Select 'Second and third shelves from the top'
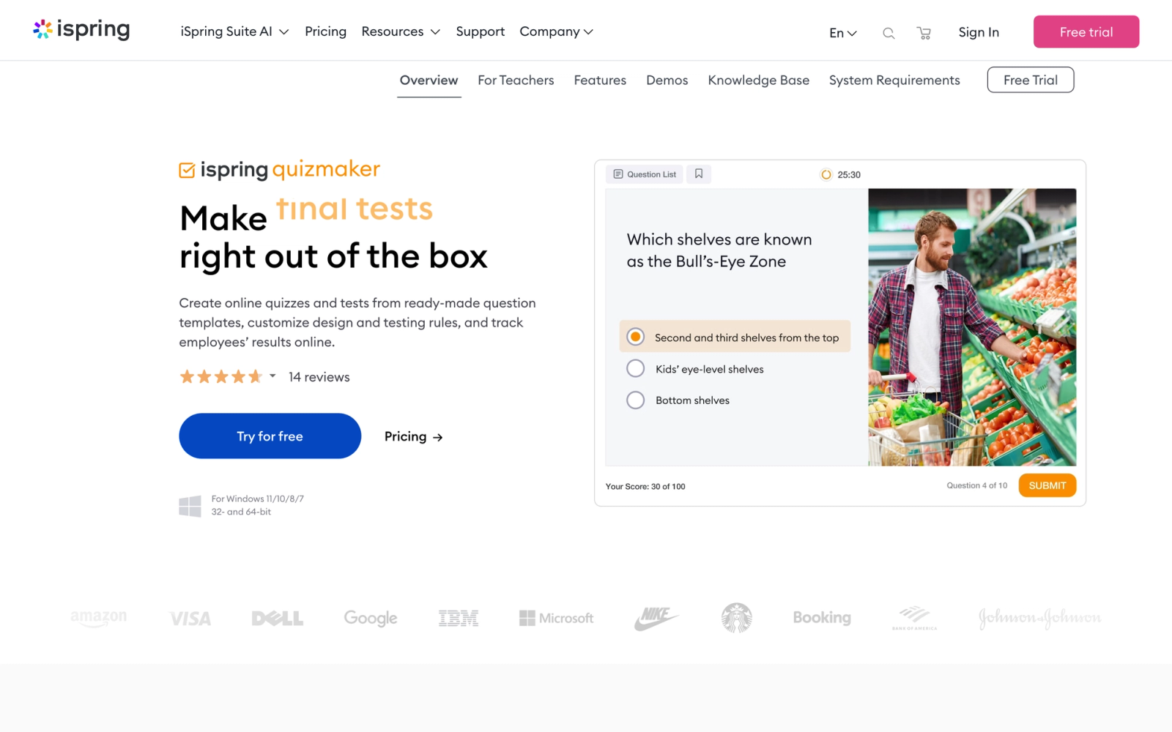Viewport: 1172px width, 732px height. click(735, 337)
